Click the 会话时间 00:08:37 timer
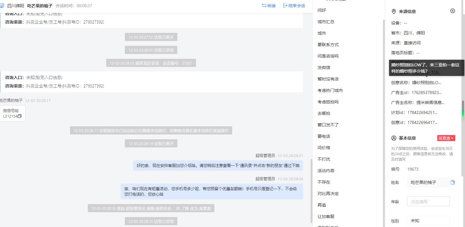 tap(74, 6)
